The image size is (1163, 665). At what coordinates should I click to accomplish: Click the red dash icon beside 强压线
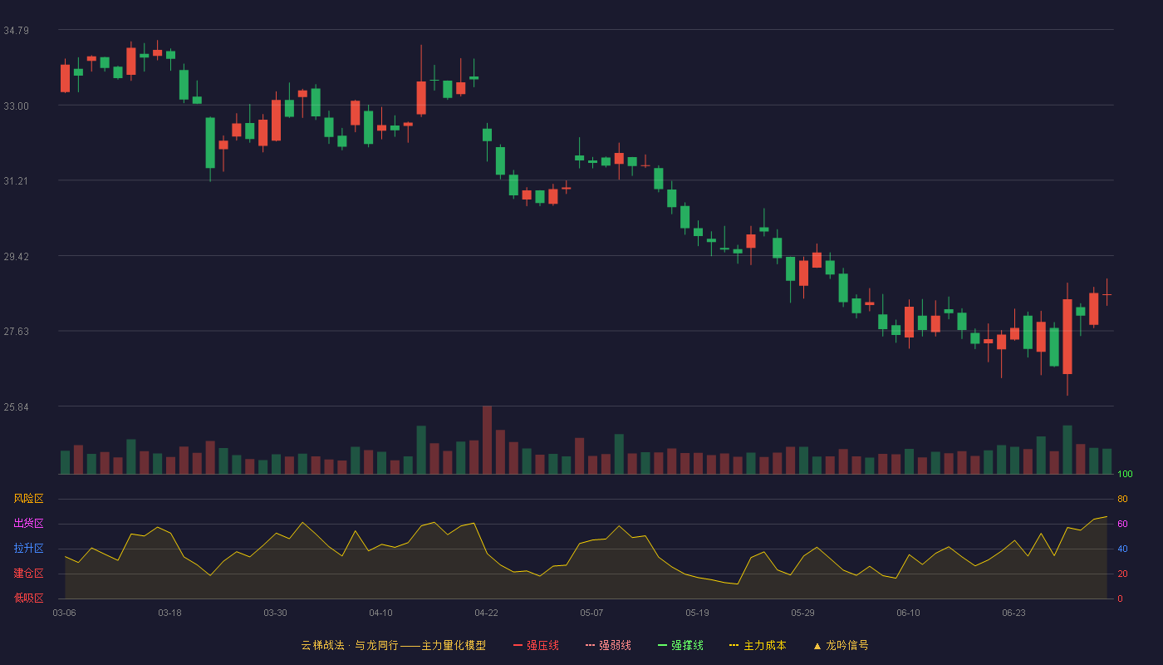(x=518, y=645)
